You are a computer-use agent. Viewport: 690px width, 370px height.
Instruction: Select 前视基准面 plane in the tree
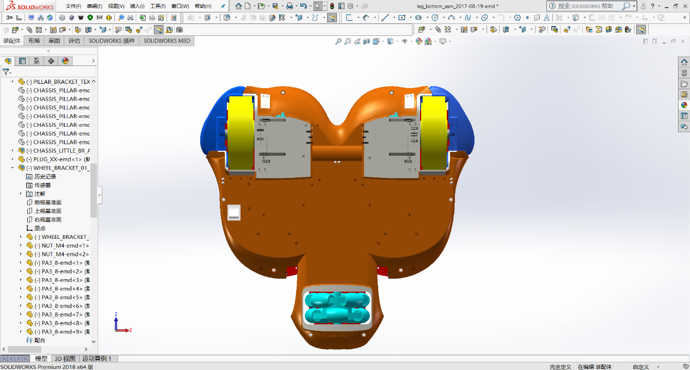[x=48, y=202]
